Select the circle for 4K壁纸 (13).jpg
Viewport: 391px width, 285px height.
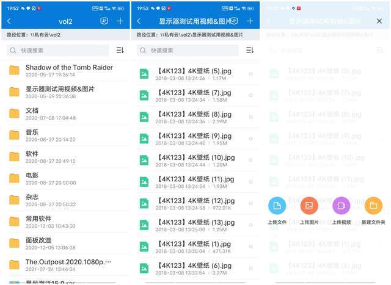coord(250,226)
